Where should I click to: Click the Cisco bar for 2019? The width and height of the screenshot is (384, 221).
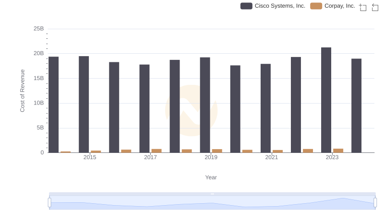point(205,105)
